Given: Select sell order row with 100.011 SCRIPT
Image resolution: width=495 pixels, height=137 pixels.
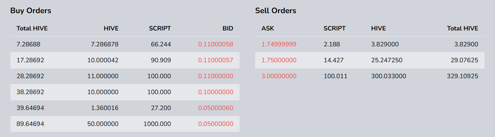Looking at the screenshot, I should (x=370, y=76).
